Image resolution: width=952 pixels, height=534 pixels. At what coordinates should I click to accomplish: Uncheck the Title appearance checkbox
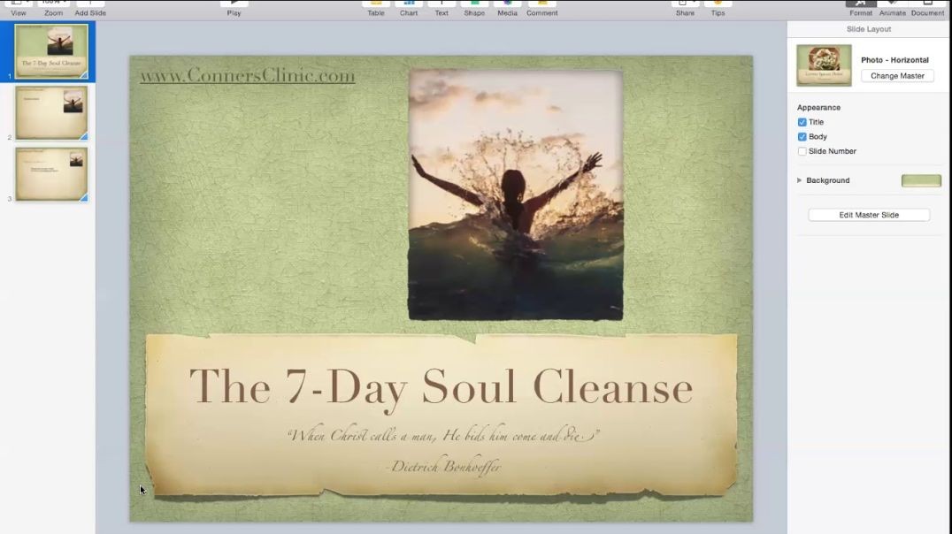[x=802, y=122]
